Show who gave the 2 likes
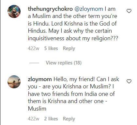 [x=51, y=119]
